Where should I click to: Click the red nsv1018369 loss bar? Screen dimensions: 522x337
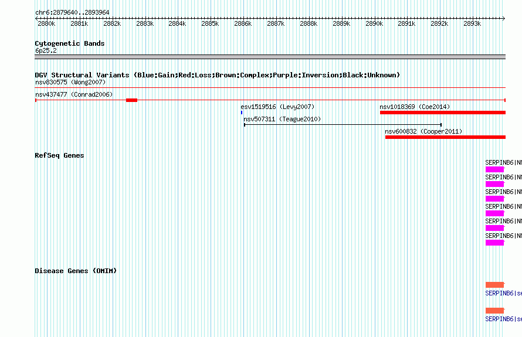tap(443, 113)
